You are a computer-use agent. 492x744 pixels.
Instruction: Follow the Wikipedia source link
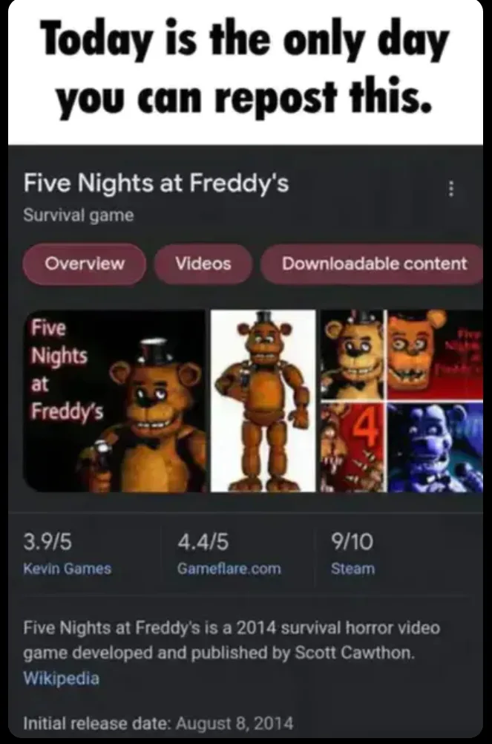click(62, 678)
